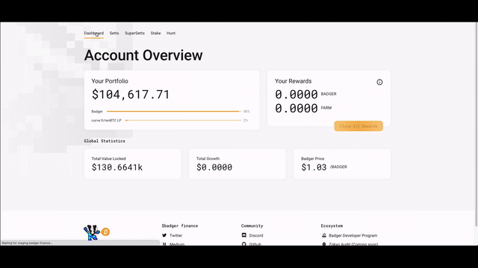Open the Twitter link
Viewport: 478px width, 268px height.
pyautogui.click(x=176, y=235)
